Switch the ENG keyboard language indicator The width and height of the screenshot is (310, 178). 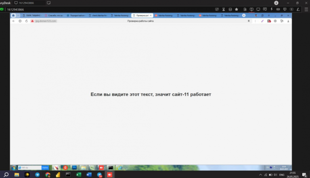[x=282, y=175]
